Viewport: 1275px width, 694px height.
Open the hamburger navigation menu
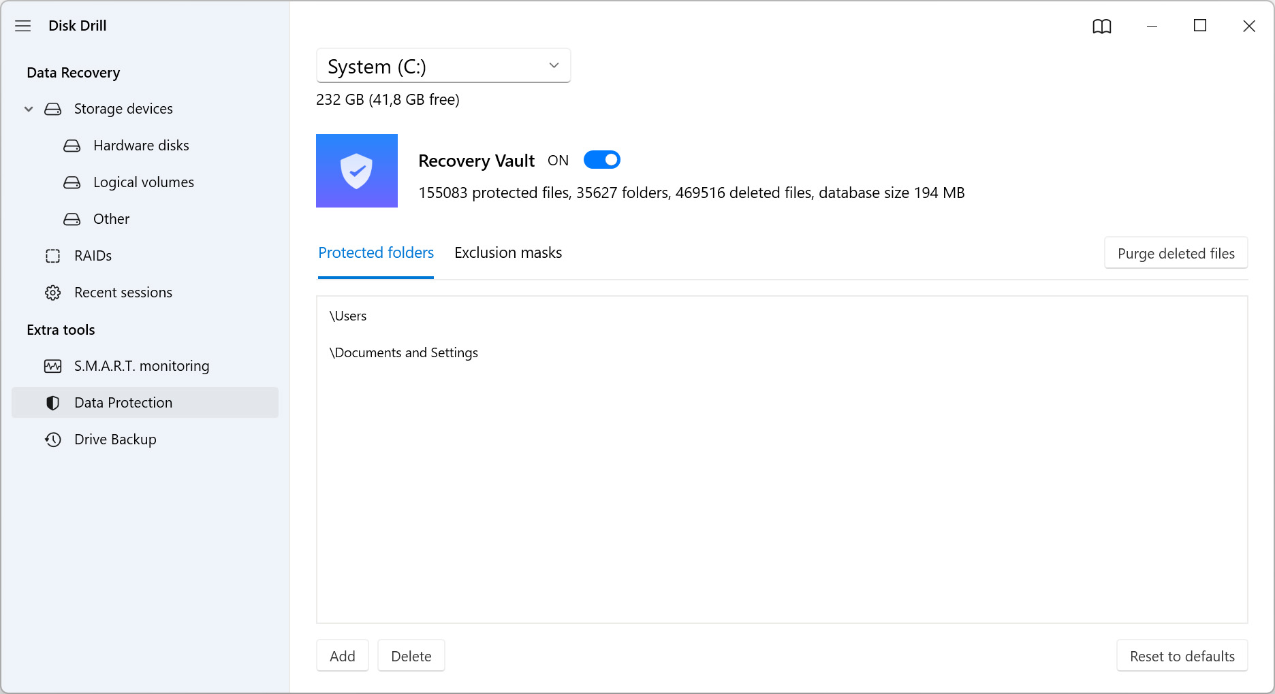pyautogui.click(x=23, y=26)
